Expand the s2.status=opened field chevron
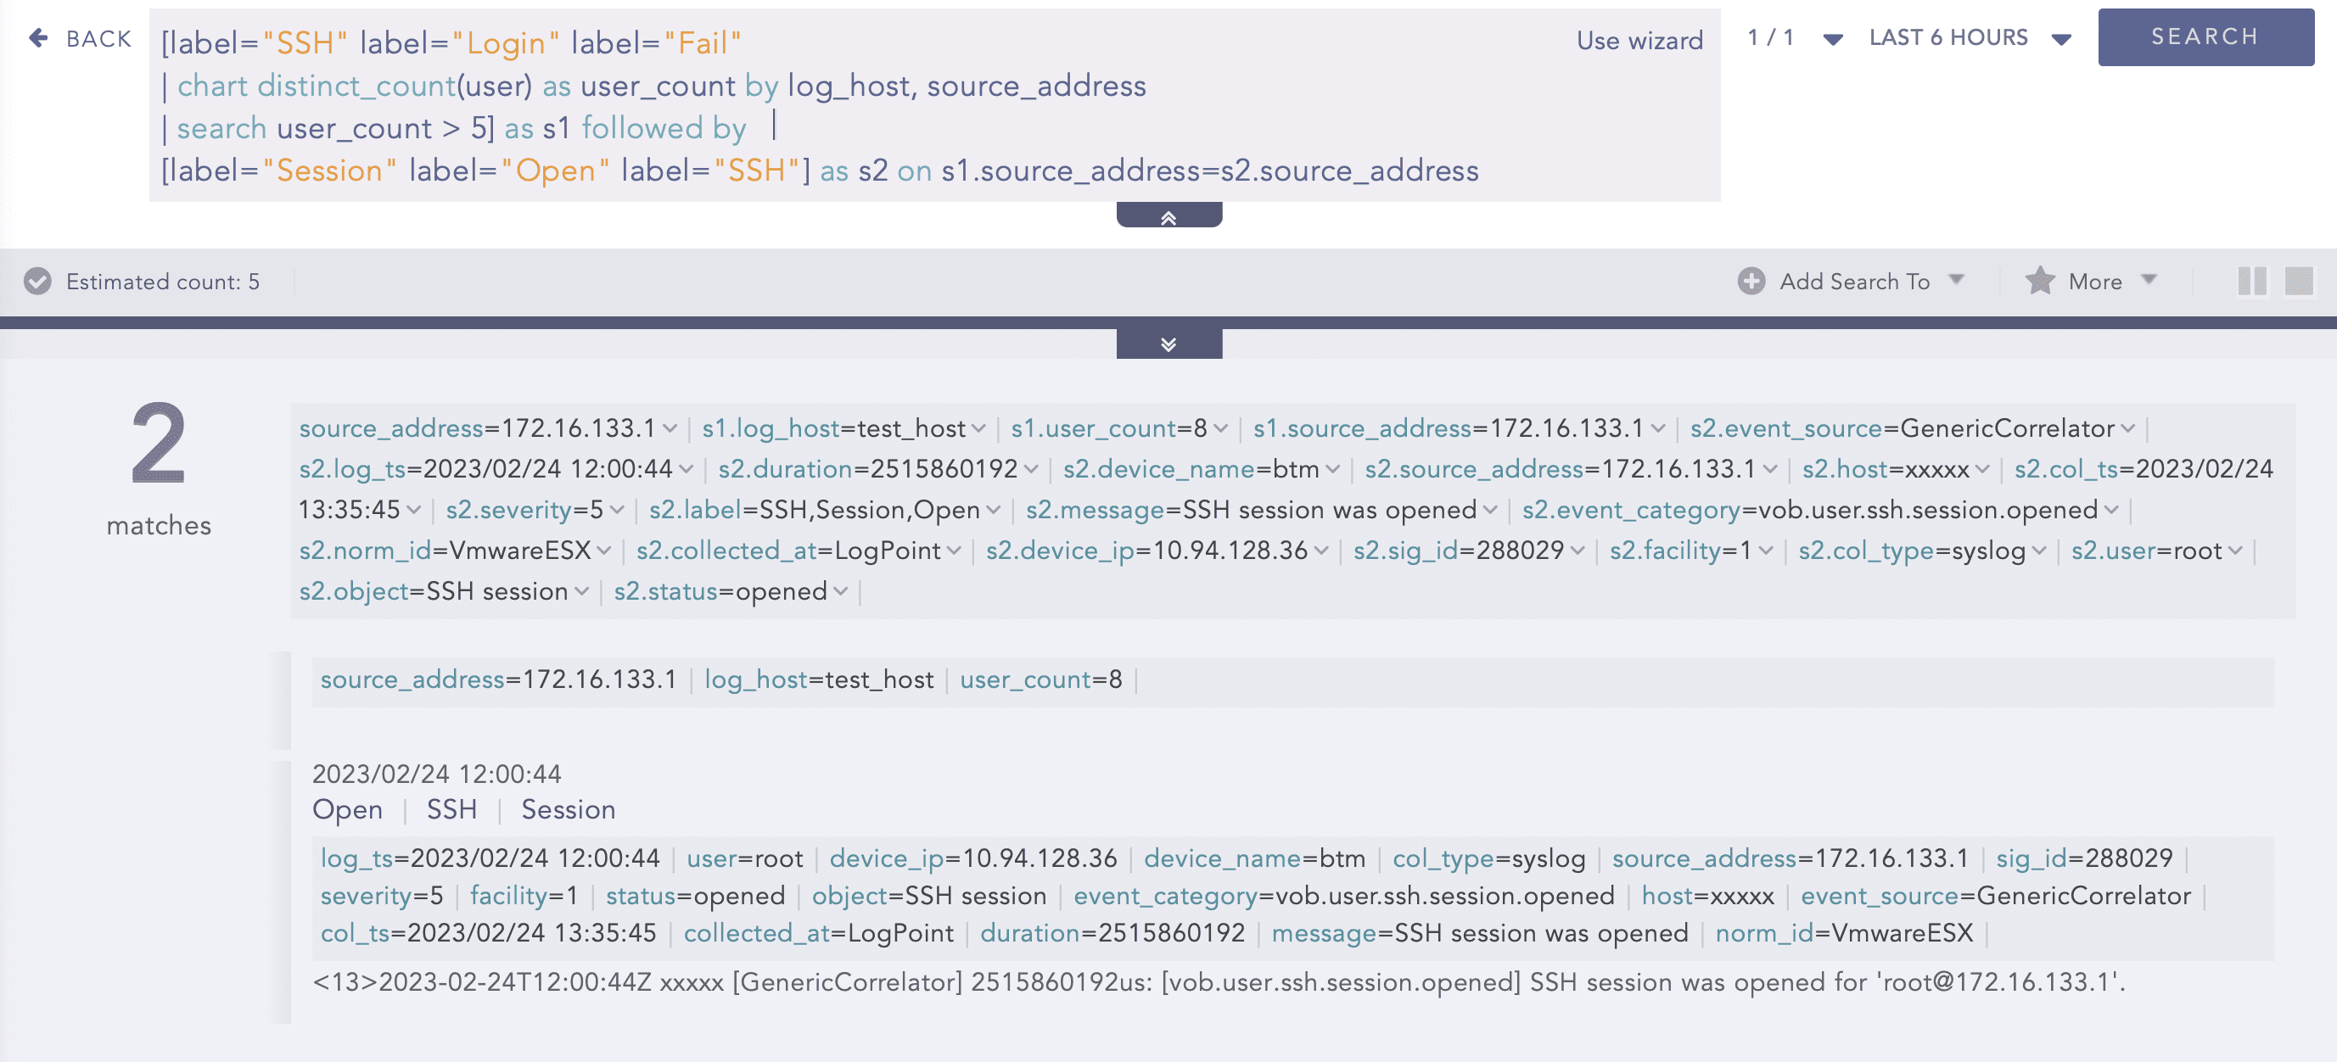The width and height of the screenshot is (2337, 1062). 841,591
